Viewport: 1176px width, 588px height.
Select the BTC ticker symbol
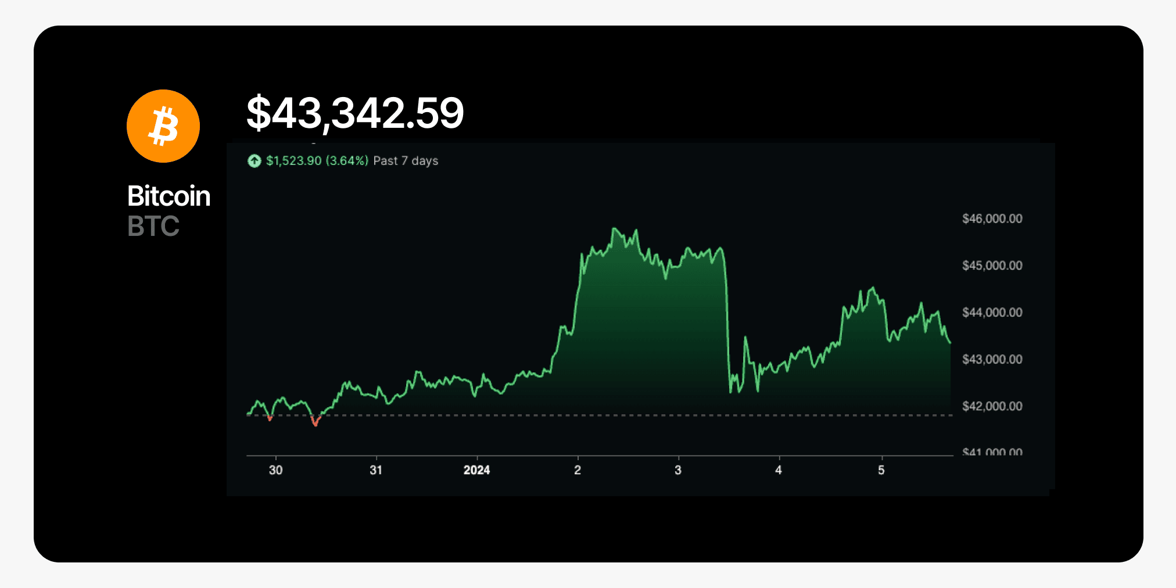pos(153,226)
